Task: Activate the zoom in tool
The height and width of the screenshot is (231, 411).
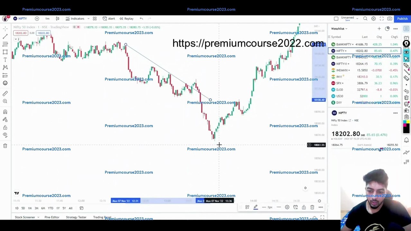Action: tap(5, 101)
